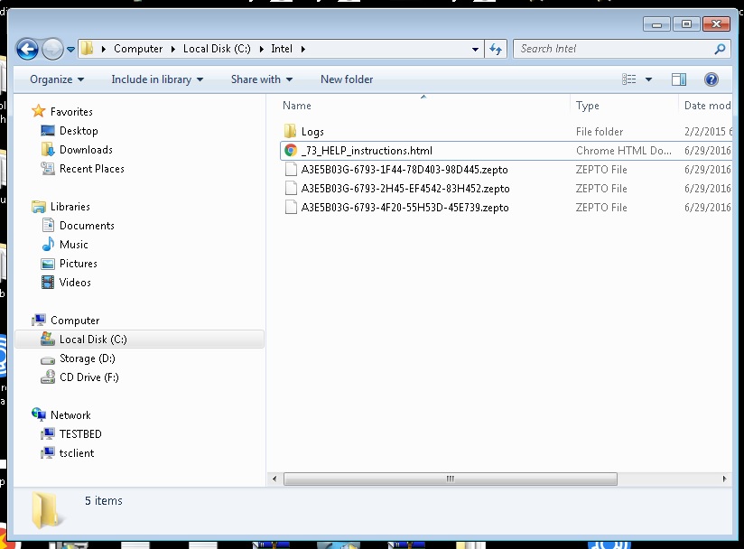Expand the arrow between Computer and Local Disk breadcrumb

pos(172,49)
